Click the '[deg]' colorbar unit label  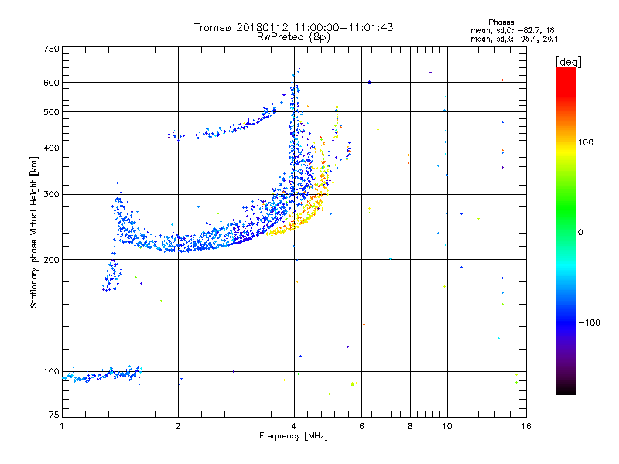pyautogui.click(x=568, y=62)
